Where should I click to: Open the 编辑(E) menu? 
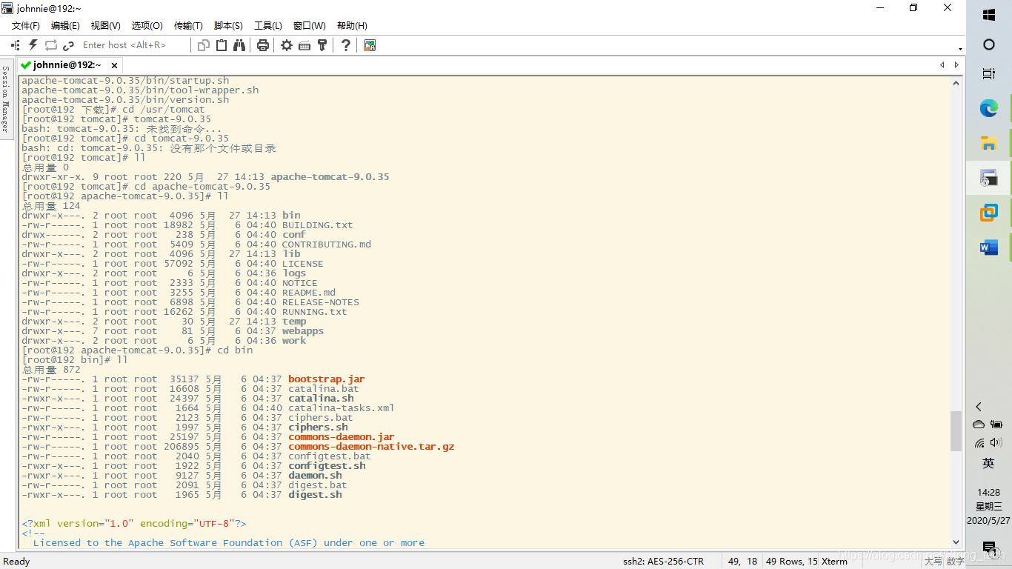pyautogui.click(x=65, y=25)
